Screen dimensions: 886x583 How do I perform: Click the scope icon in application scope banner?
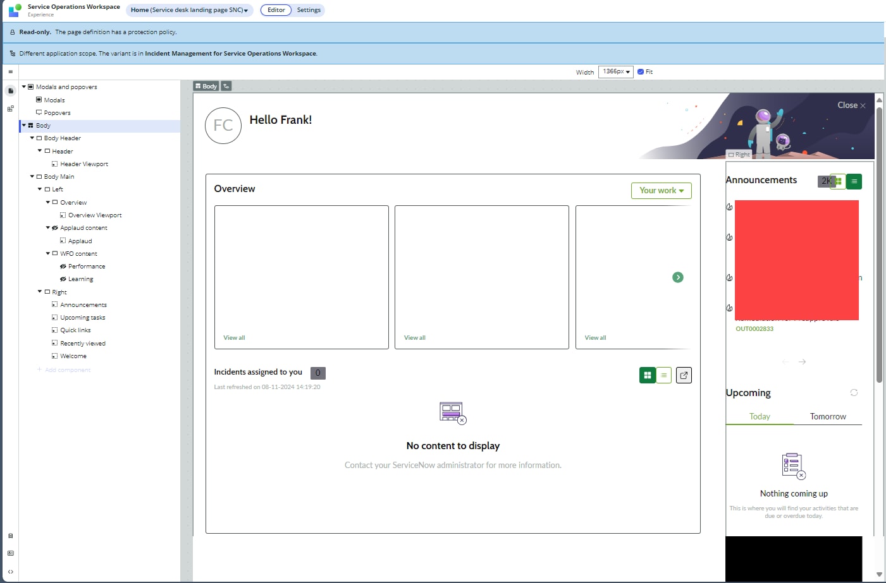[x=13, y=54]
